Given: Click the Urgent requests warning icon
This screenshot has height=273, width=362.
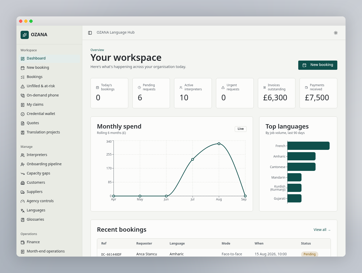Looking at the screenshot, I should coord(223,87).
